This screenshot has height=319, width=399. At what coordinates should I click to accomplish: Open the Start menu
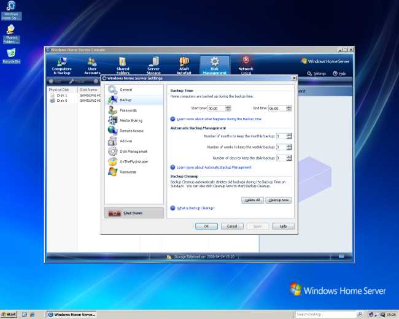click(x=9, y=315)
